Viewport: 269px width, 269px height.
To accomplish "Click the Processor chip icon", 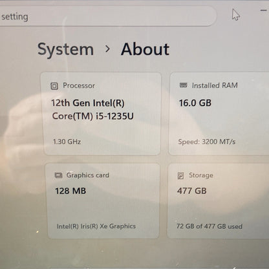I will tap(54, 86).
